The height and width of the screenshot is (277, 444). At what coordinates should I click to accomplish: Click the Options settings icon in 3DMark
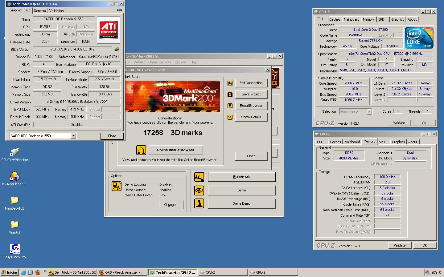point(117,186)
